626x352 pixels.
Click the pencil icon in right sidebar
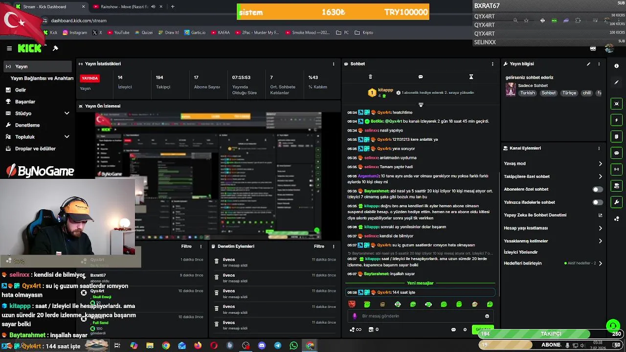(x=616, y=82)
